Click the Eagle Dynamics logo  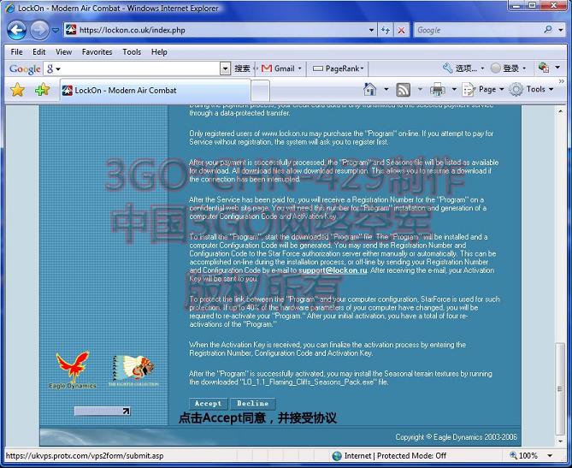(73, 370)
